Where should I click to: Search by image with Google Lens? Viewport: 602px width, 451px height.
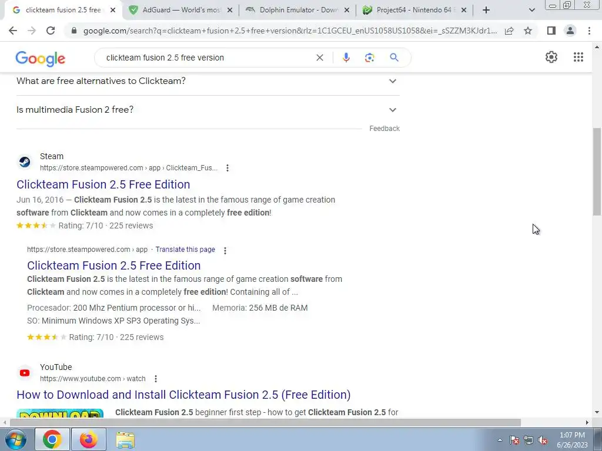point(369,58)
